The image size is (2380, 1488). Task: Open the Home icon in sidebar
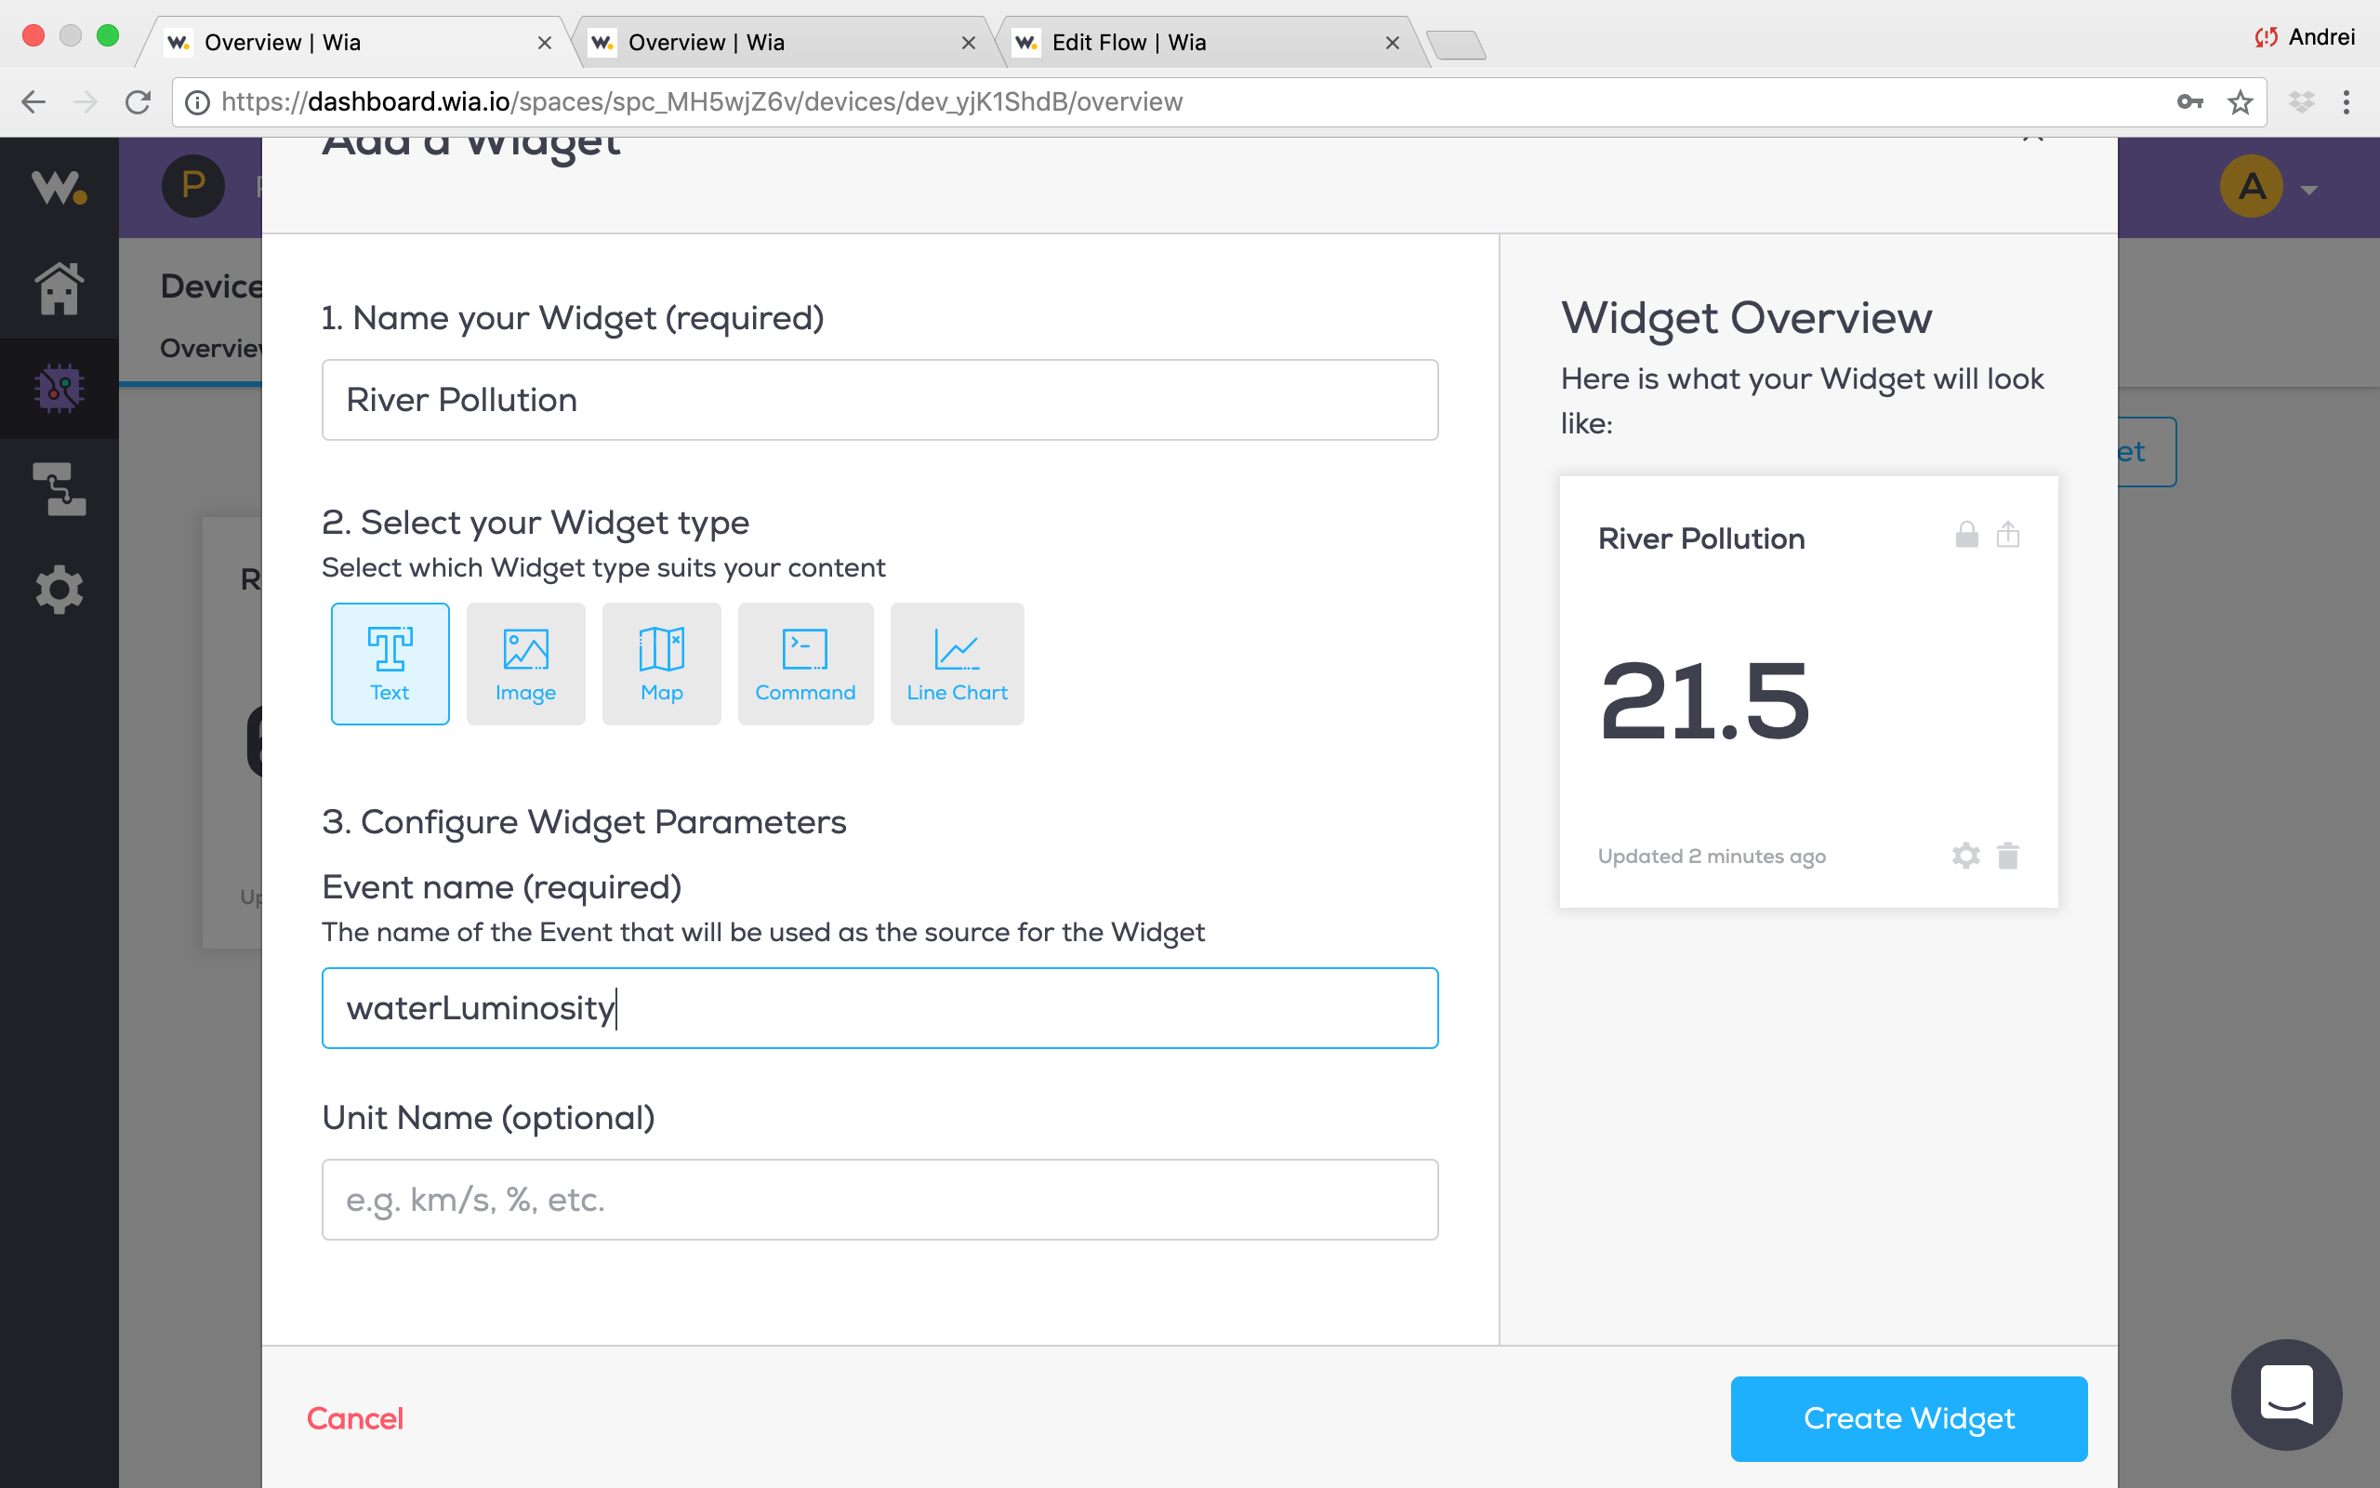[x=59, y=288]
